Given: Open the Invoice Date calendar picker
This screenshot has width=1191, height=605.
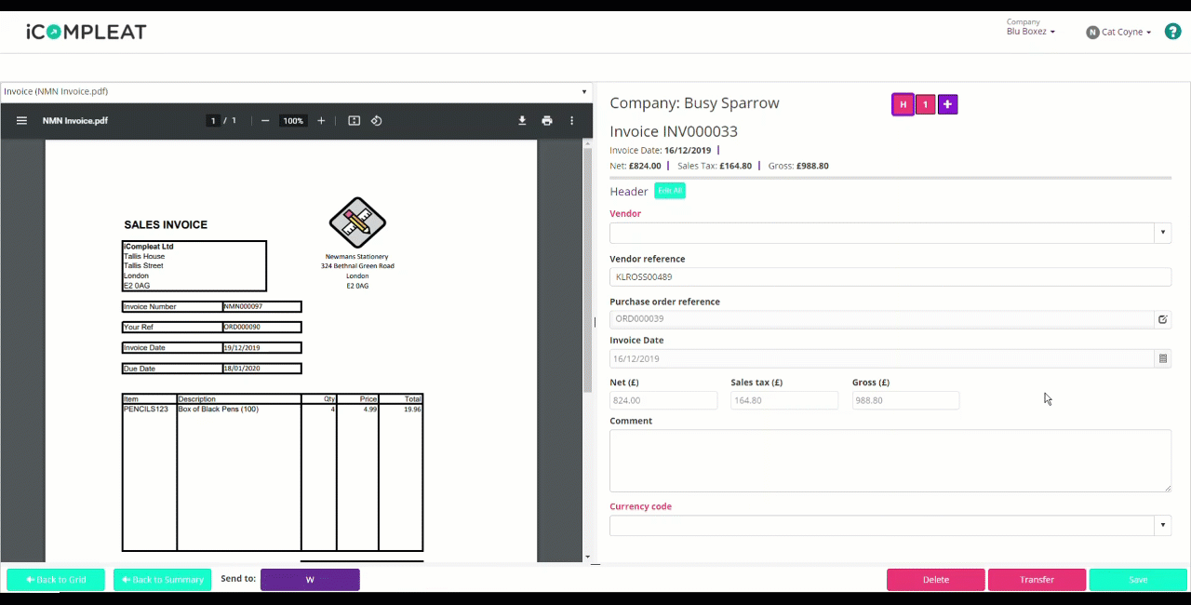Looking at the screenshot, I should (x=1162, y=358).
